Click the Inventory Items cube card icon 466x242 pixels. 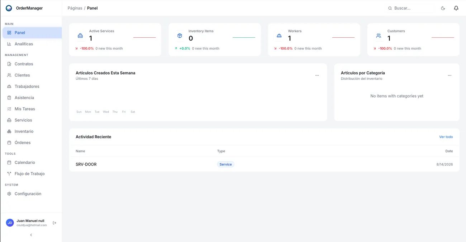click(180, 36)
